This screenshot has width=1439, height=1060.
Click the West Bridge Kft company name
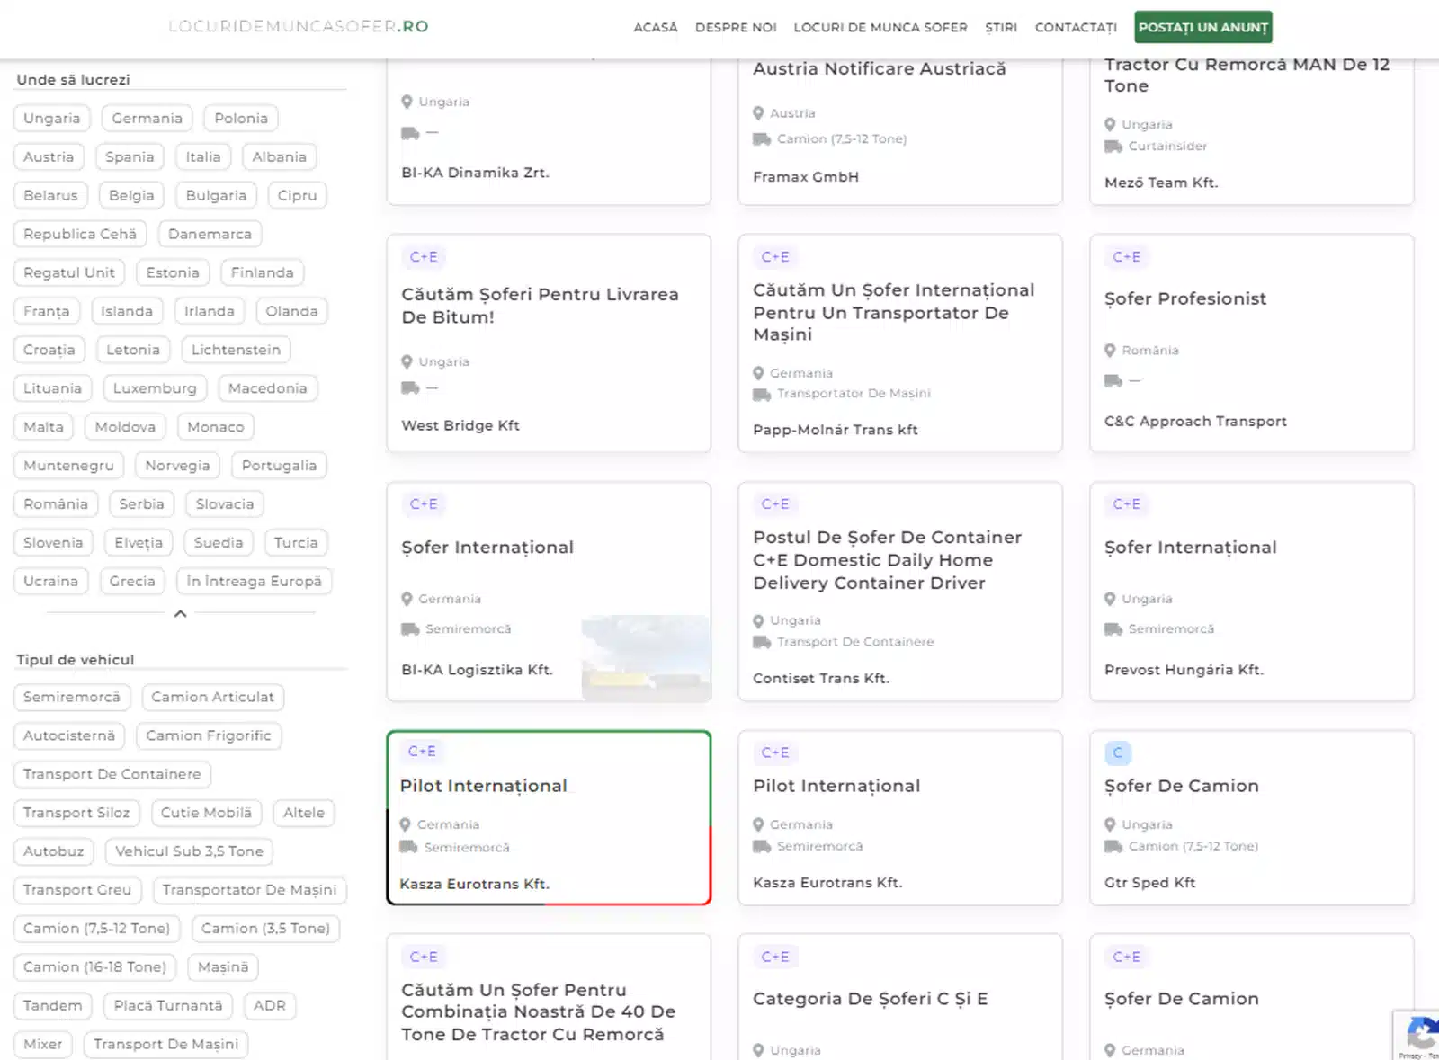460,426
